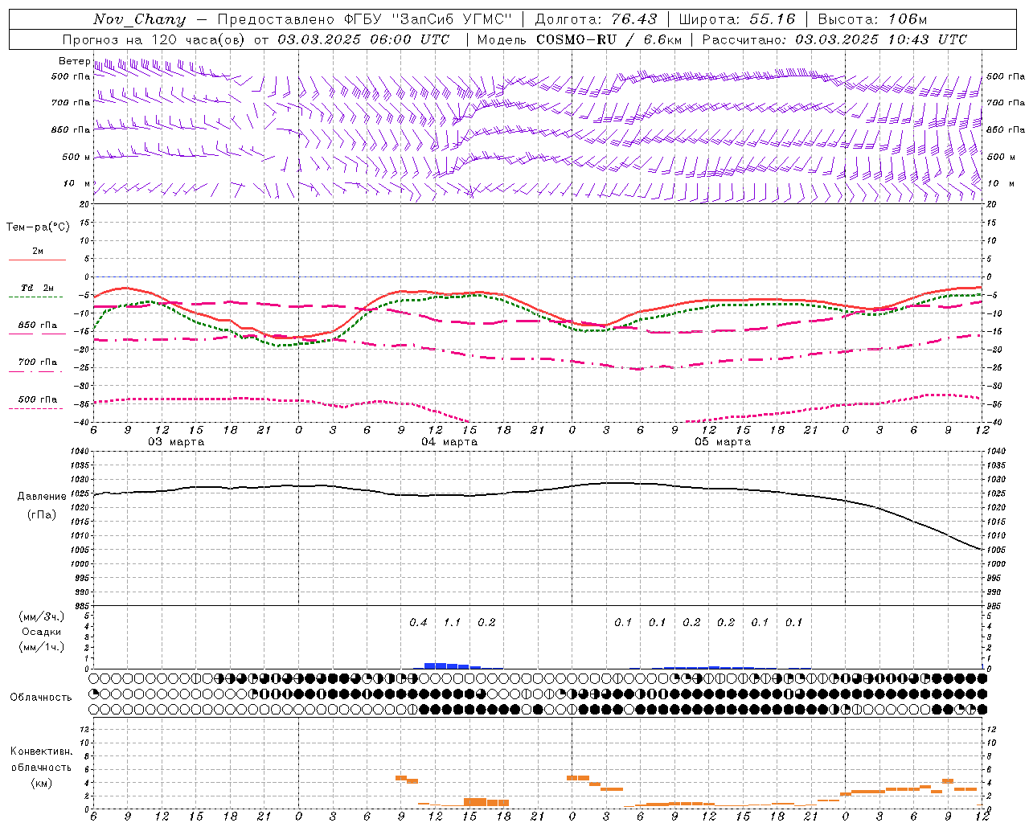
Task: Click the precipitation amount '0.4'
Action: (418, 622)
